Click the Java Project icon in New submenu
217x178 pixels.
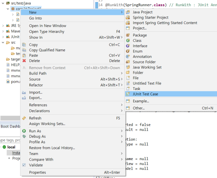point(128,12)
